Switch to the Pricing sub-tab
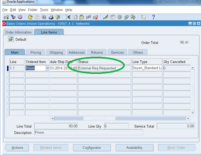The height and width of the screenshot is (155, 201). 36,52
